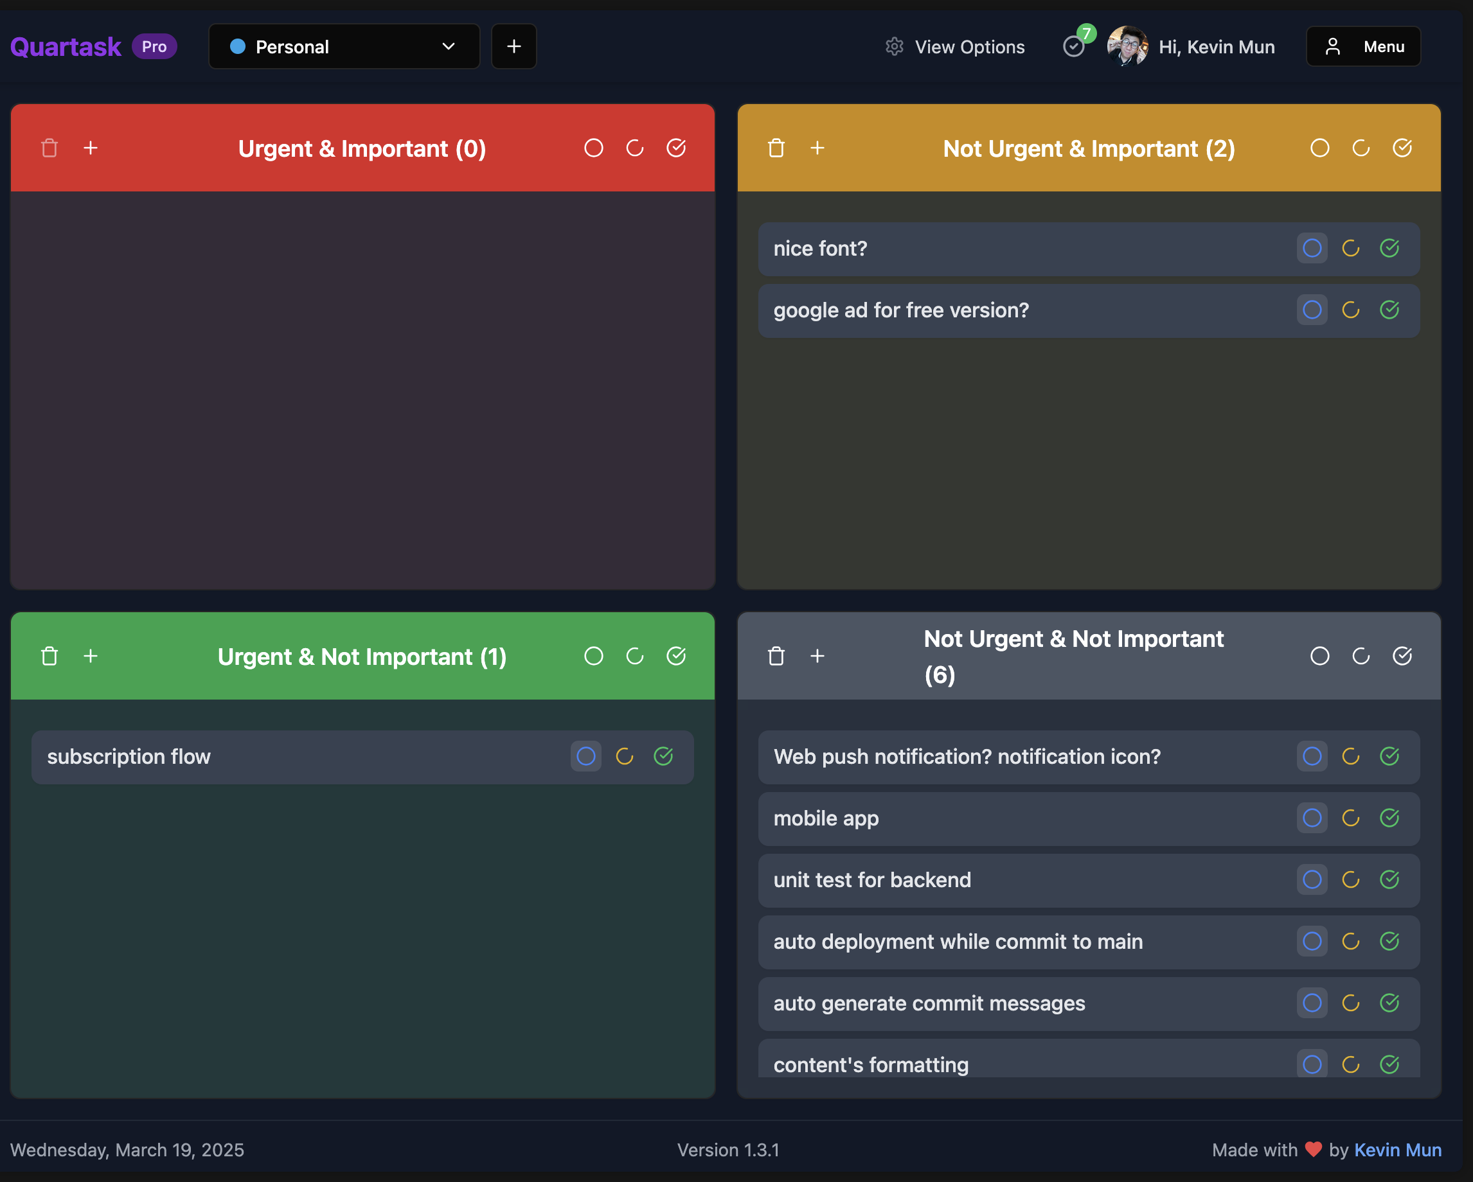Open the Menu button

(x=1363, y=46)
